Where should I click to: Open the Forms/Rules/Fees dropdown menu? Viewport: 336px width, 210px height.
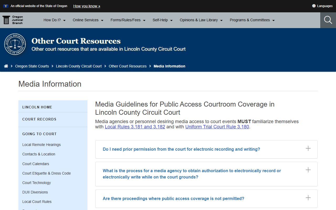coord(128,20)
